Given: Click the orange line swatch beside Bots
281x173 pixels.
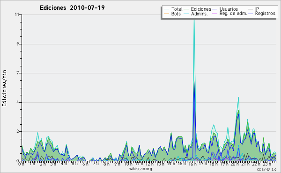Looking at the screenshot, I should 166,14.
